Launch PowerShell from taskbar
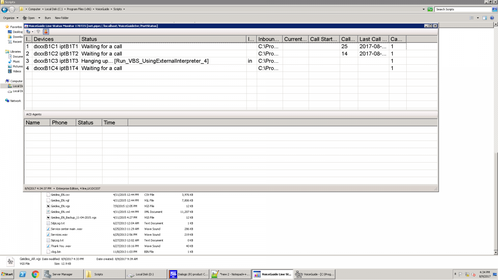The image size is (498, 280). tap(23, 274)
